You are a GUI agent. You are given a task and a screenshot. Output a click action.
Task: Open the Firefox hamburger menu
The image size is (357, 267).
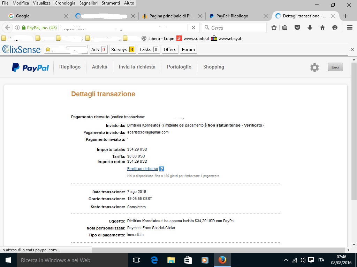349,27
